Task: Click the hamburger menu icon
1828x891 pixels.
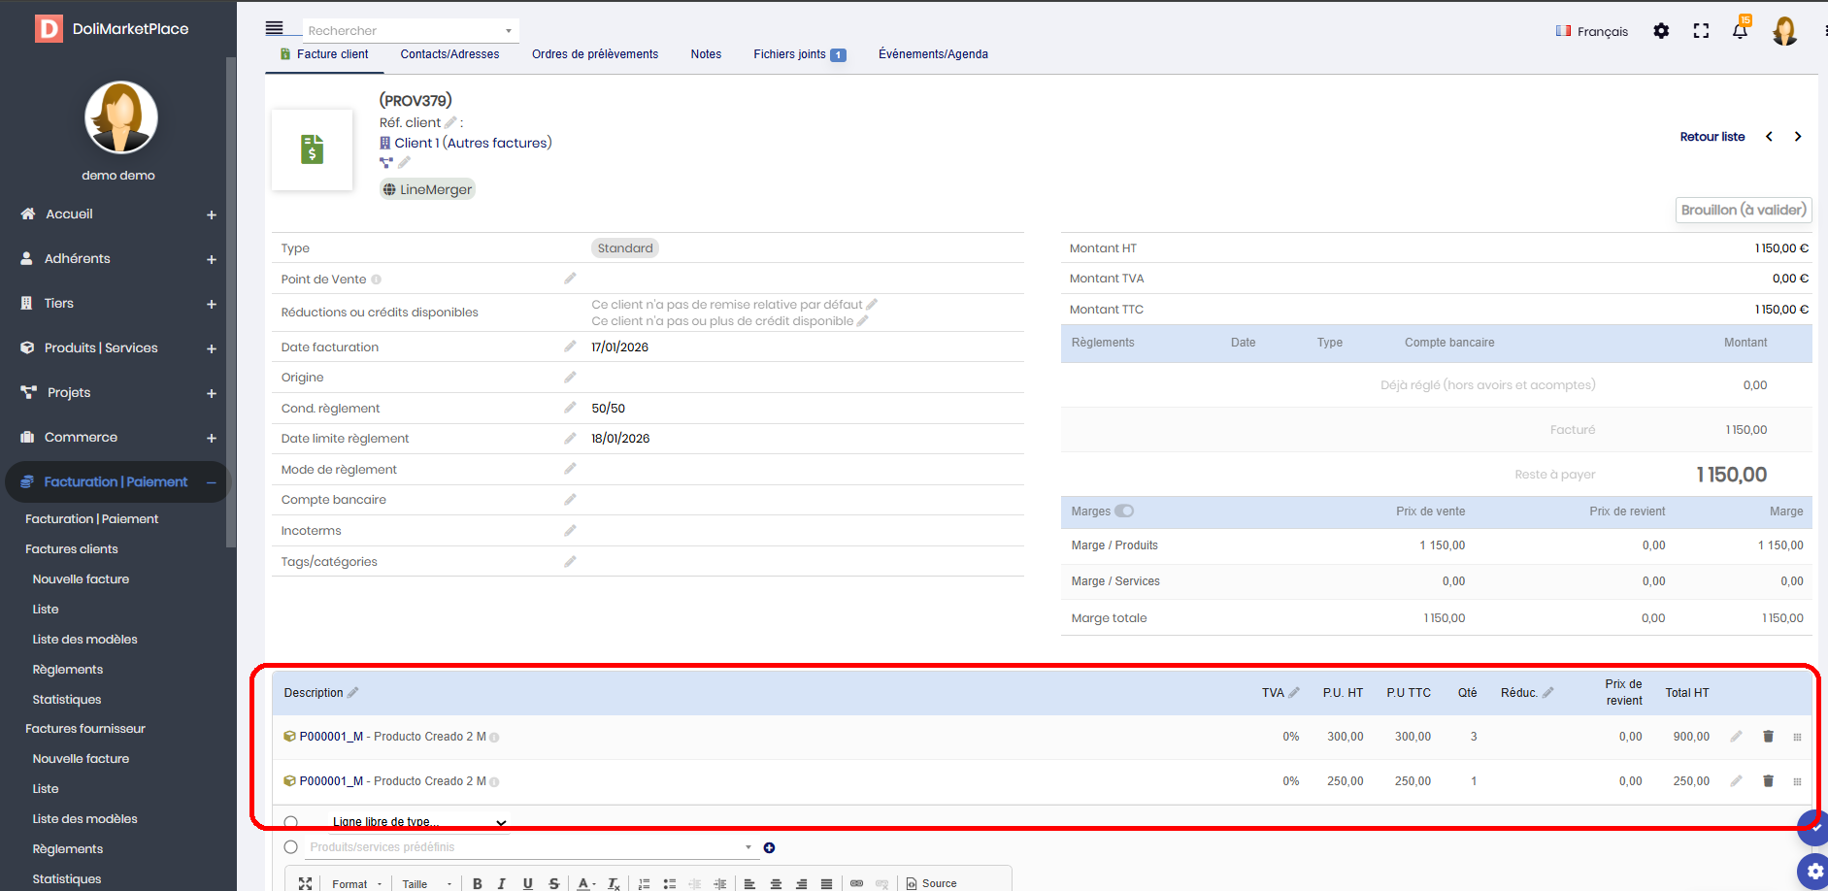Action: click(275, 29)
